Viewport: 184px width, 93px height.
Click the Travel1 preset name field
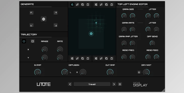pos(92,84)
